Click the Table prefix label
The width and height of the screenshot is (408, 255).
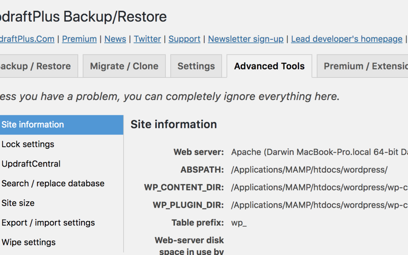click(198, 223)
